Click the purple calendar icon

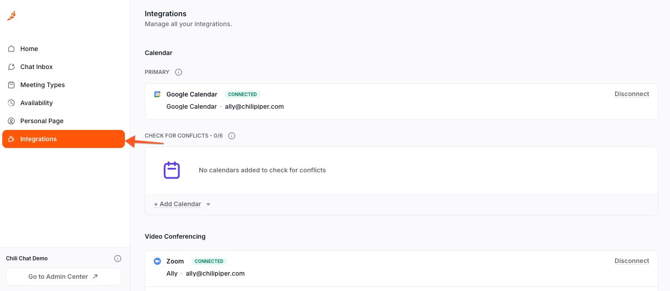click(171, 170)
